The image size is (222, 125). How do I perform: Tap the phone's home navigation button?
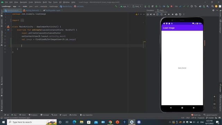182,108
